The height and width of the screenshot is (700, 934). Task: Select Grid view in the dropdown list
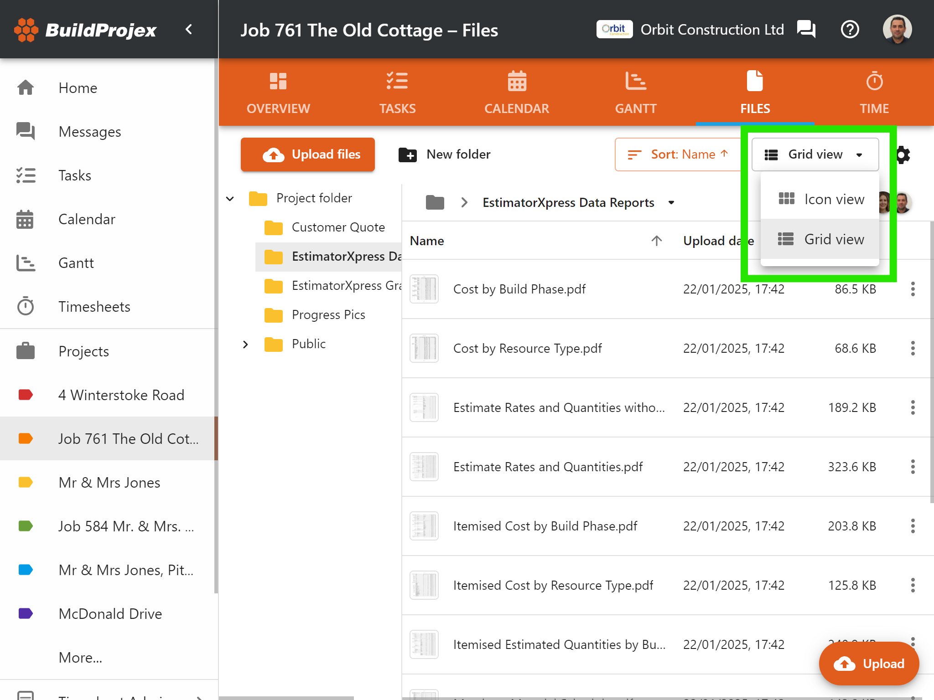(x=820, y=239)
